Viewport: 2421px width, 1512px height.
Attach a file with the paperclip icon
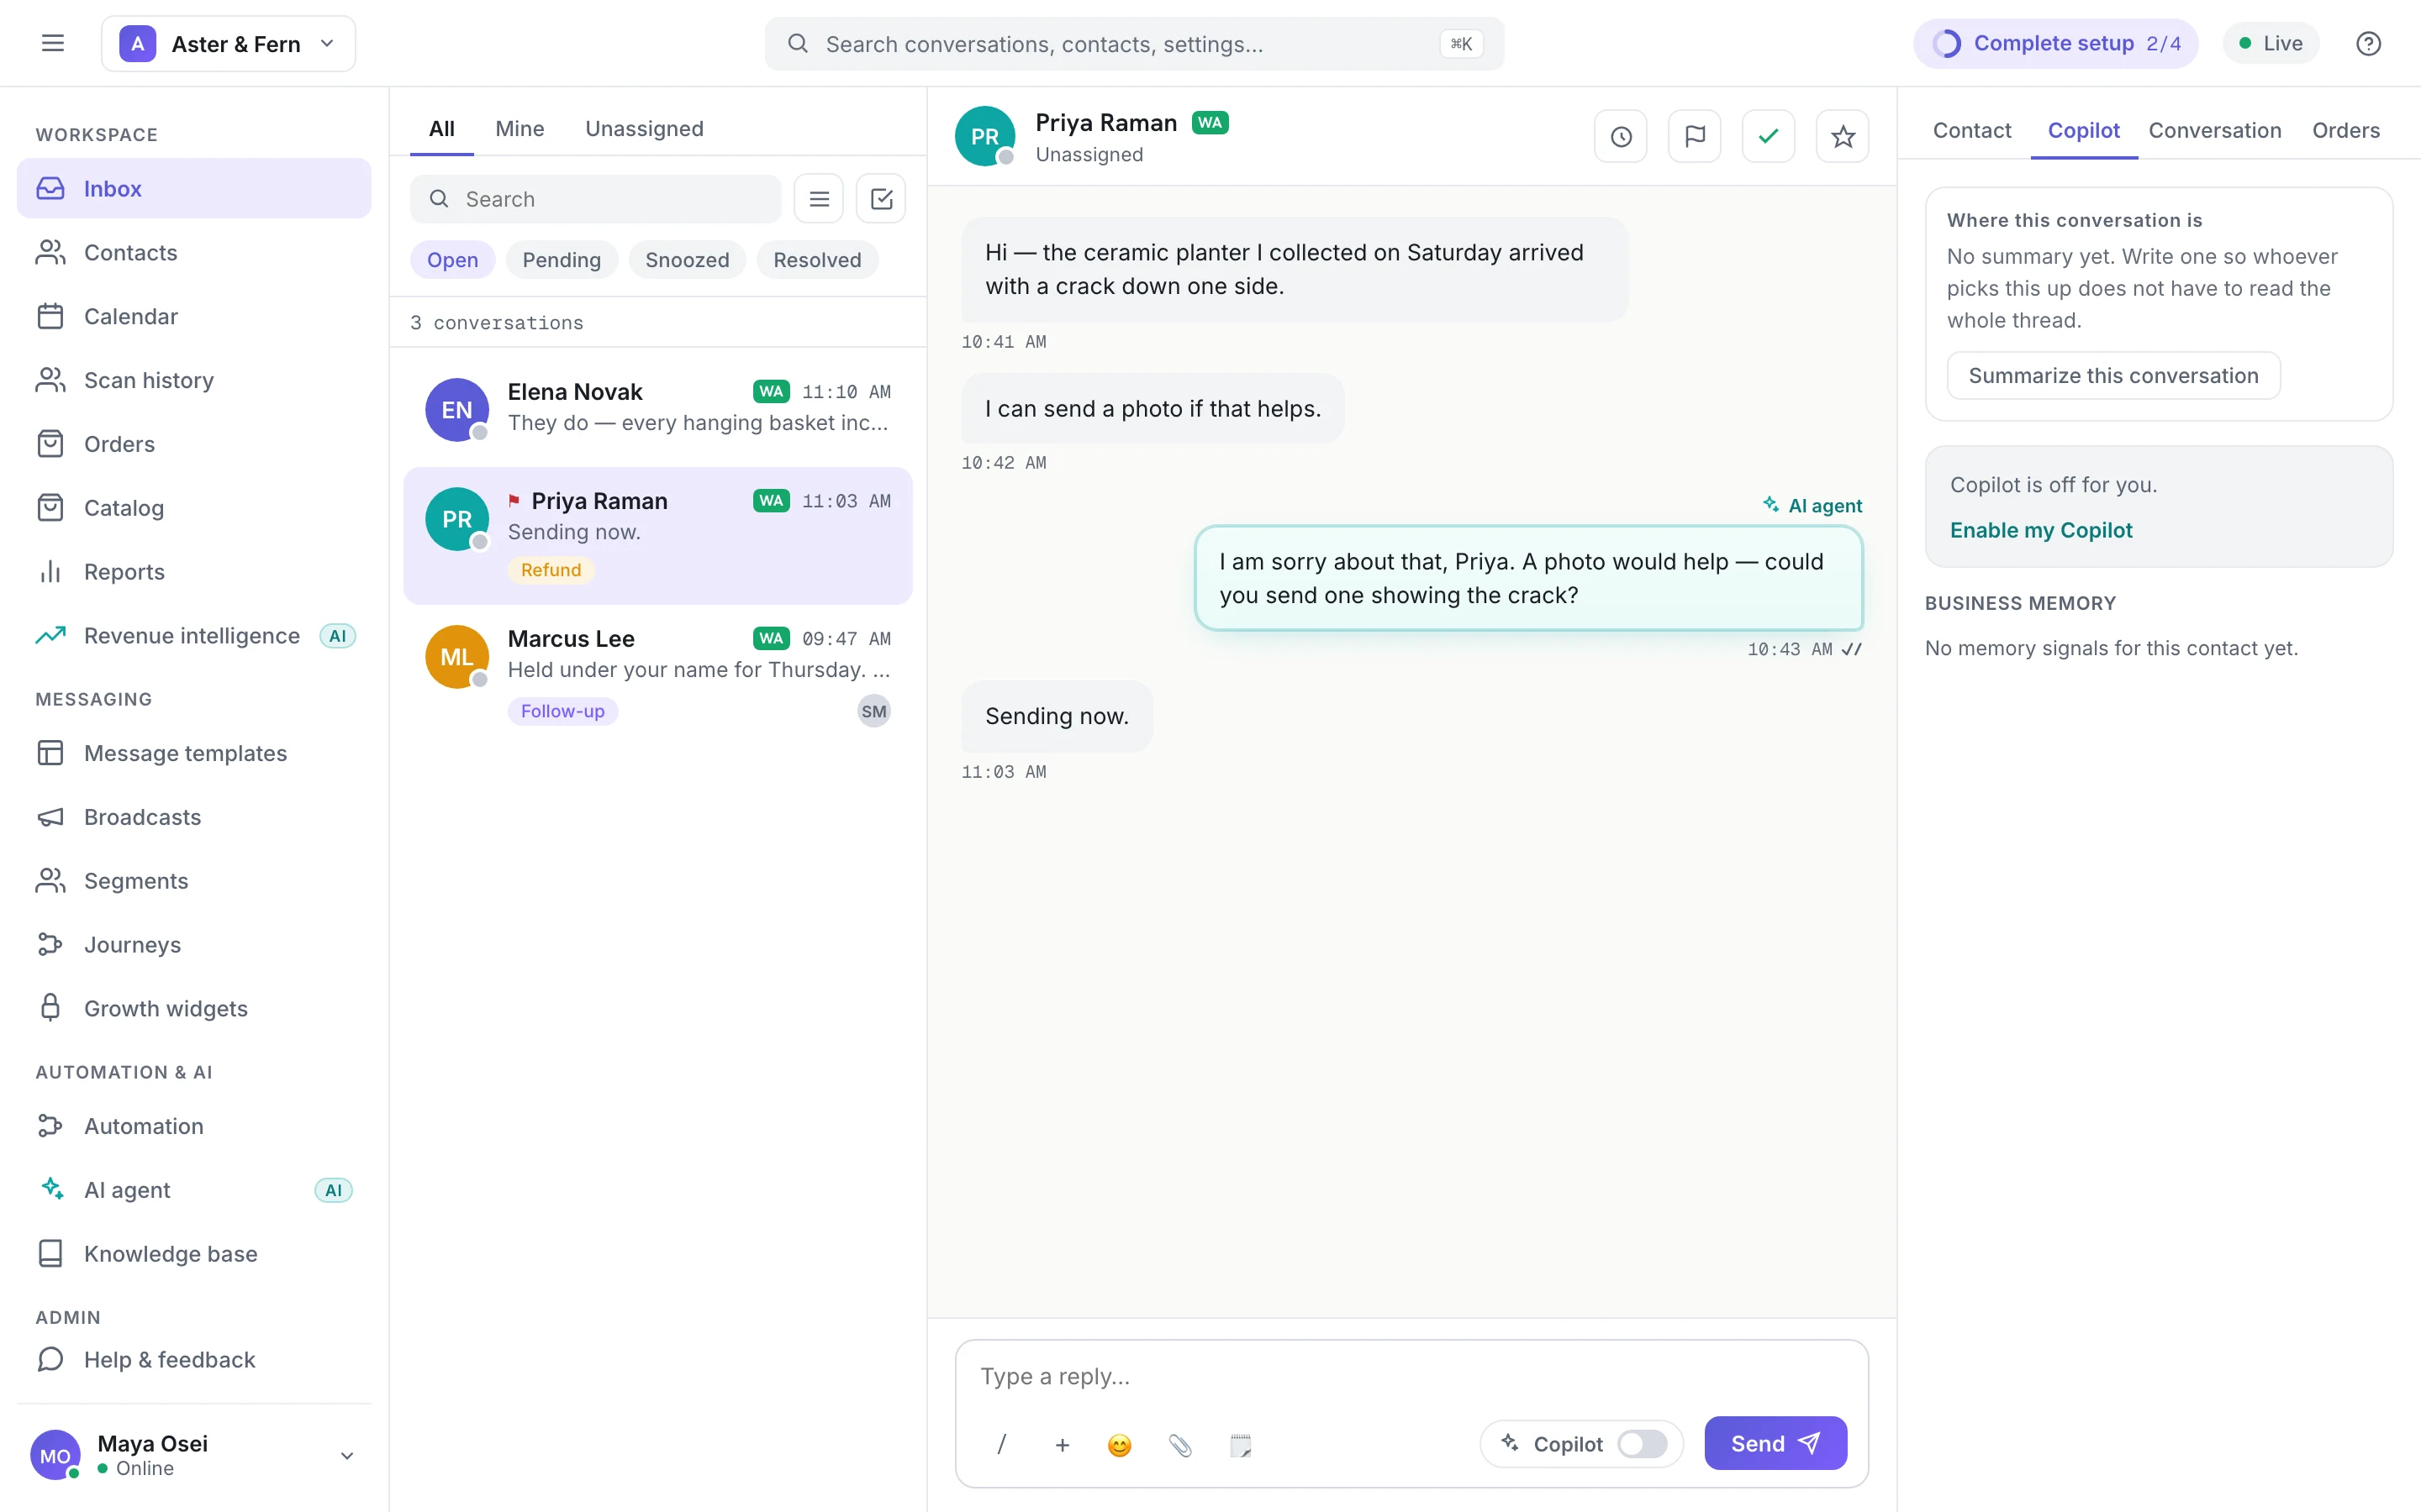(1180, 1444)
